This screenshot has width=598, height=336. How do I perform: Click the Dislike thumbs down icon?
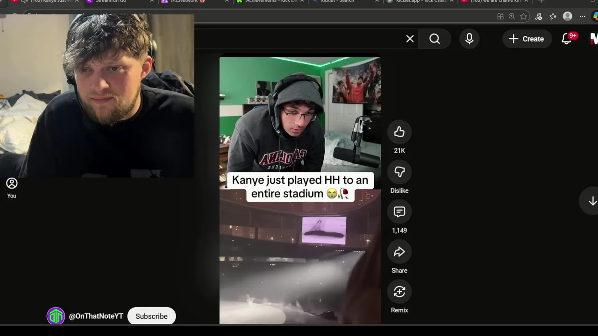click(x=399, y=172)
